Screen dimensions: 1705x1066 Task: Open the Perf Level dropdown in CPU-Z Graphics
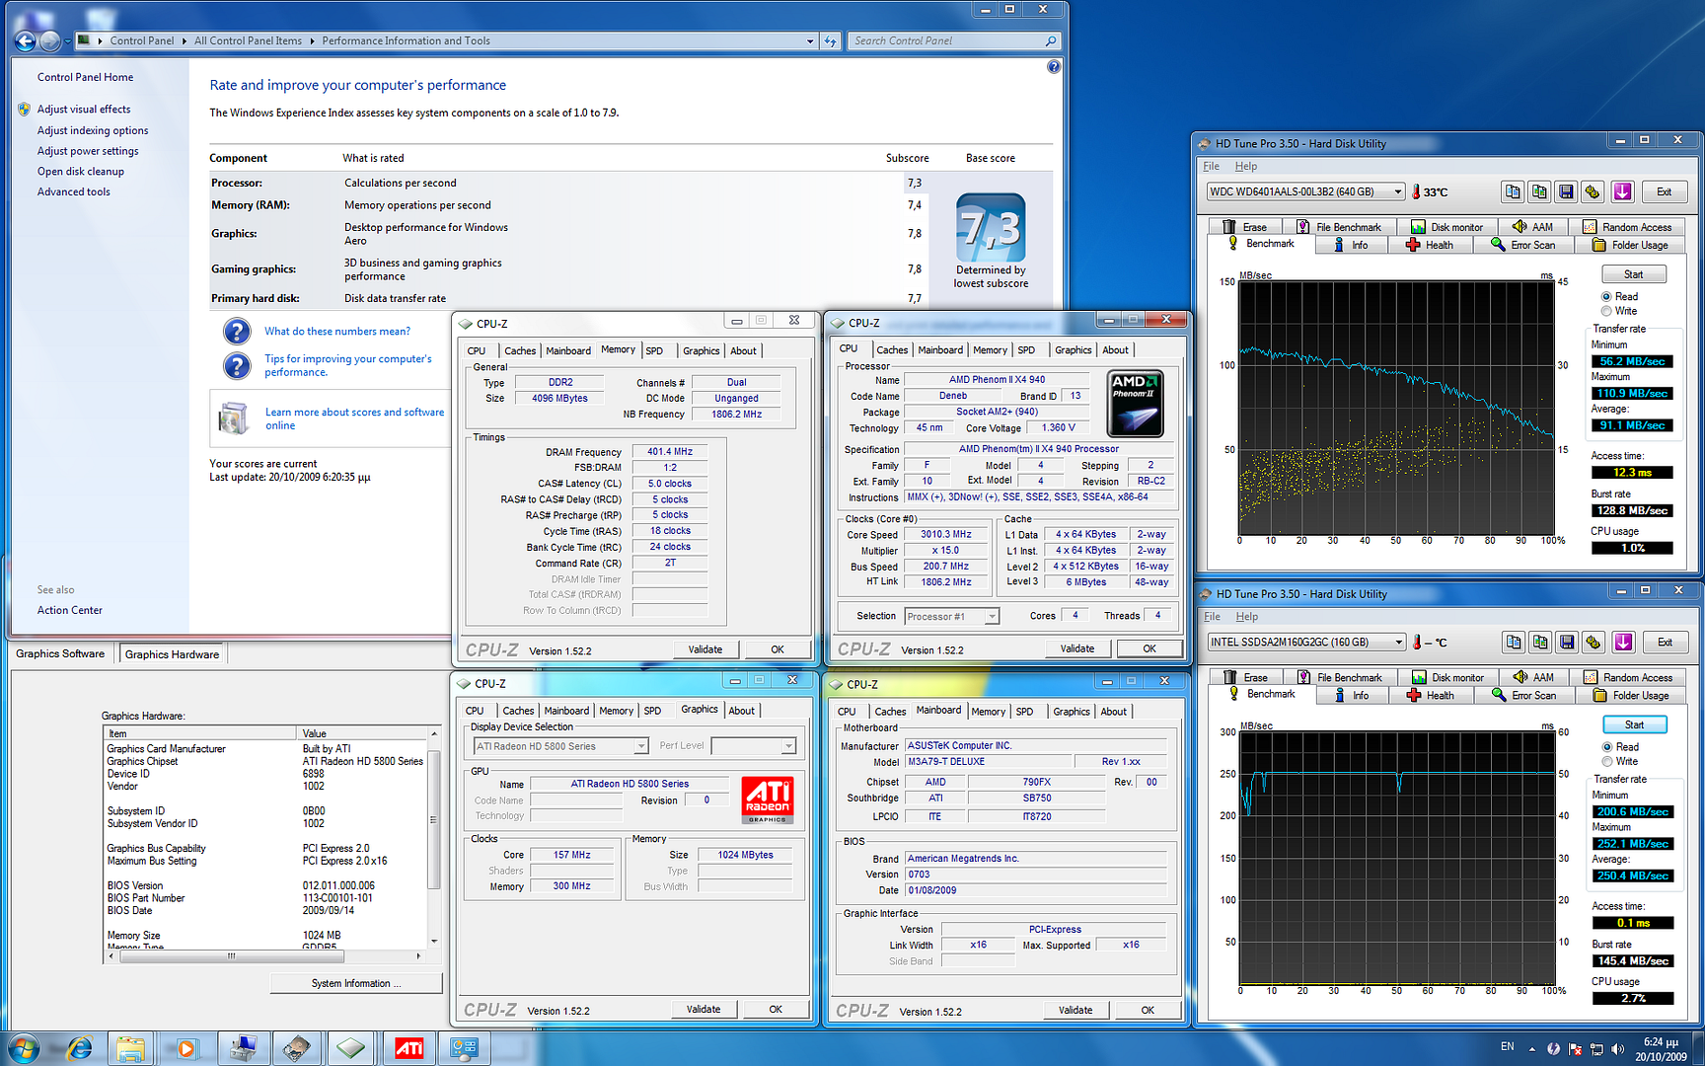[x=788, y=746]
